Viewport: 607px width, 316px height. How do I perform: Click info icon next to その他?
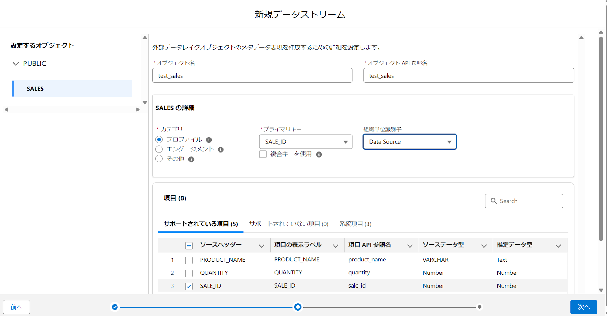[191, 159]
